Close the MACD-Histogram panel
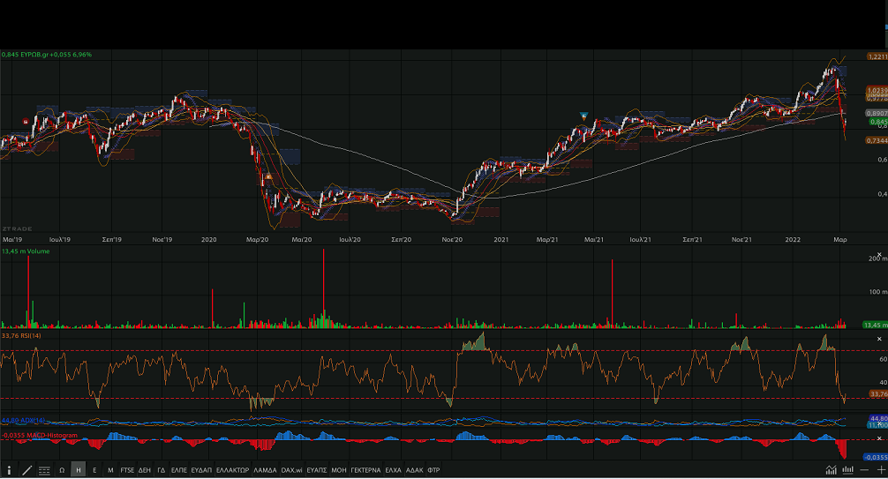This screenshot has width=888, height=479. pyautogui.click(x=879, y=438)
